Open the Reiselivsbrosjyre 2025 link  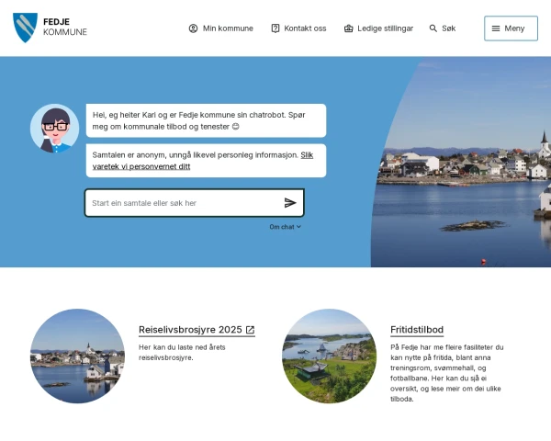[197, 330]
